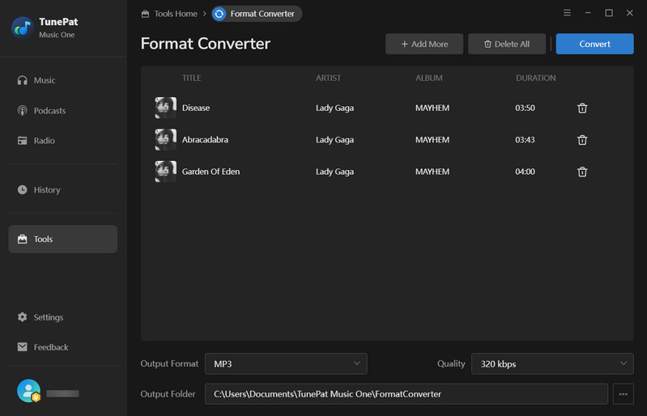Expand the Quality 320 kbps dropdown

[552, 363]
